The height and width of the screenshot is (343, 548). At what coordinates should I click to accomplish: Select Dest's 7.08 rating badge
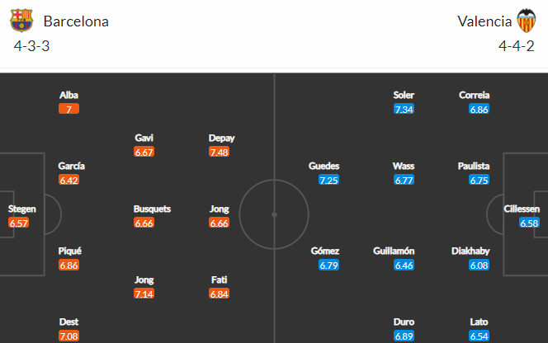pyautogui.click(x=68, y=336)
